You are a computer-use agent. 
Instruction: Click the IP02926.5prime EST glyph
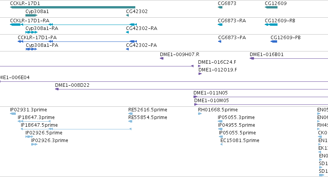pos(29,137)
